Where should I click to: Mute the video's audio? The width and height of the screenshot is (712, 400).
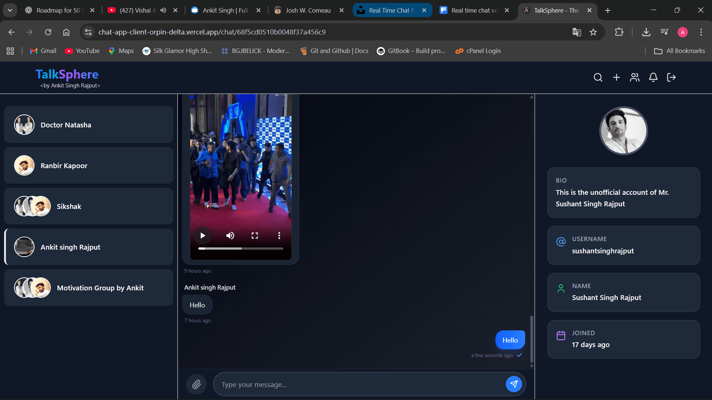click(230, 235)
